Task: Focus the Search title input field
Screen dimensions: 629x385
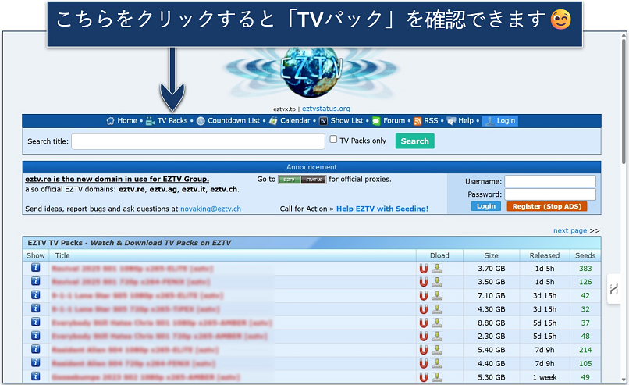Action: pyautogui.click(x=198, y=141)
